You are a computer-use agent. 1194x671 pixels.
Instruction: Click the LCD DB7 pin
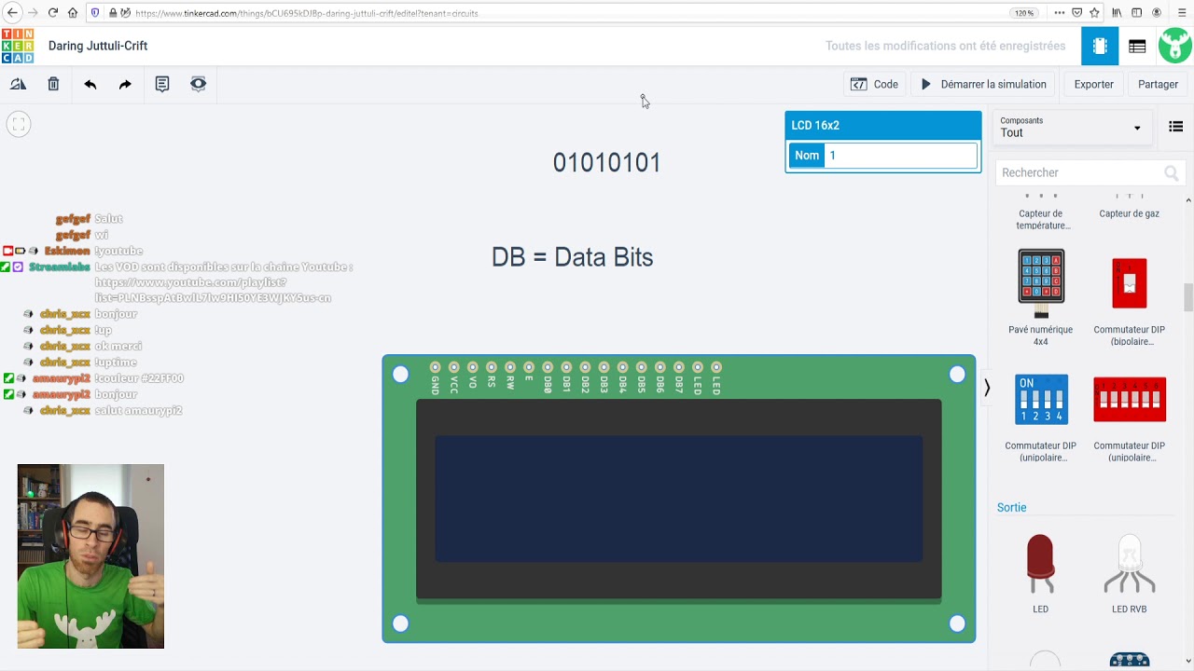(x=679, y=367)
